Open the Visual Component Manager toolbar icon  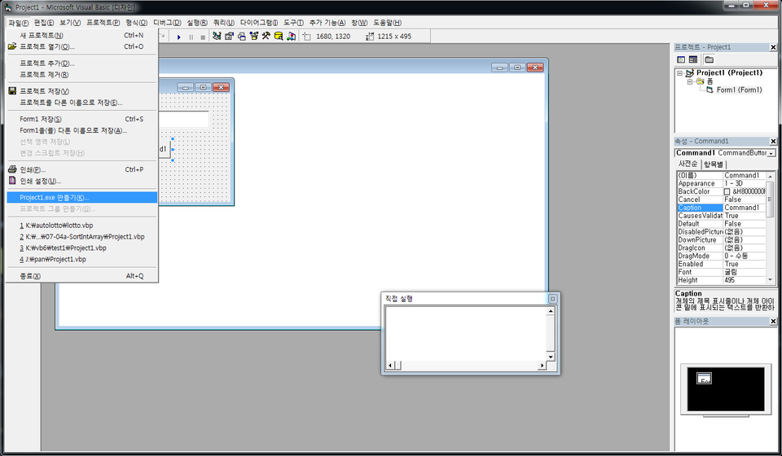point(292,36)
